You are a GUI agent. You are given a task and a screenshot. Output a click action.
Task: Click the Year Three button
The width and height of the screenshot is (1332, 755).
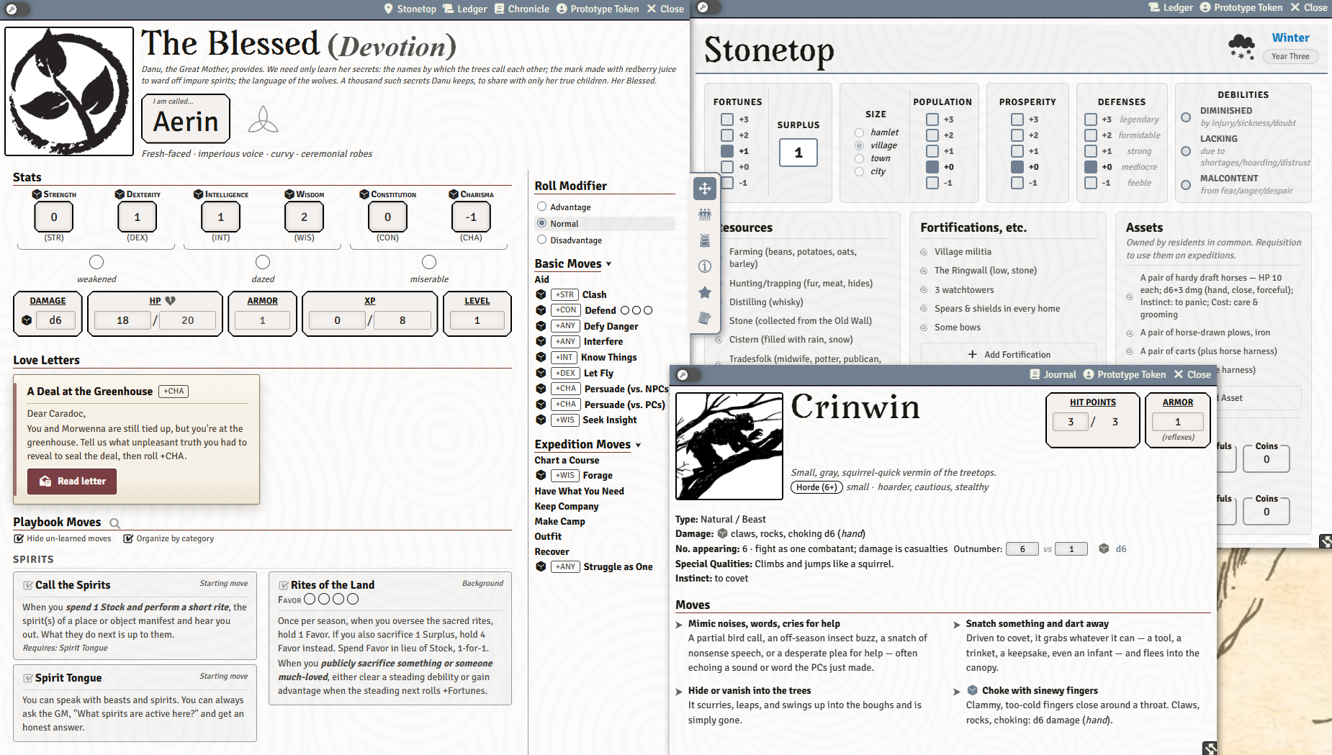[1290, 56]
